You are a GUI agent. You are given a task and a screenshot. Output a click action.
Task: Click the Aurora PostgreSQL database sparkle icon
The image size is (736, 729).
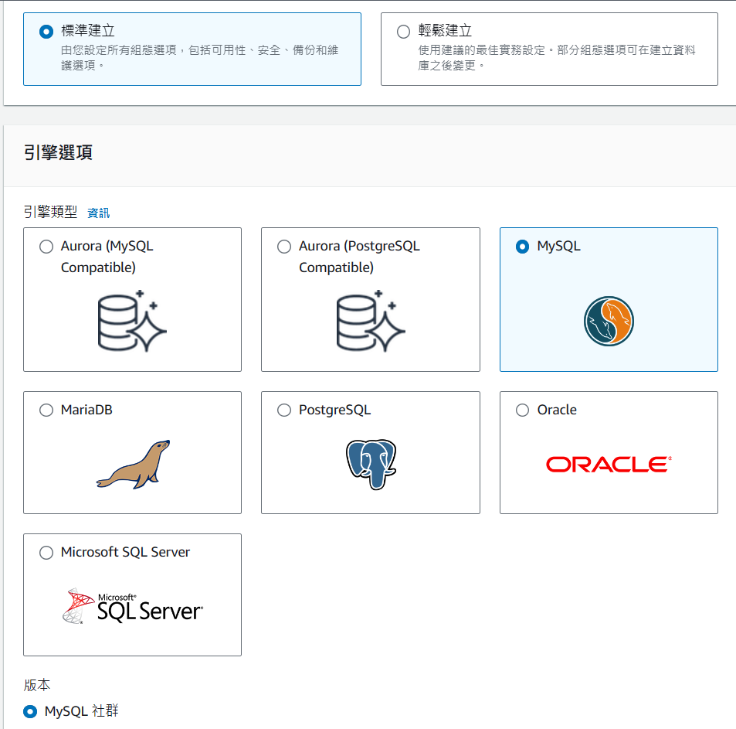tap(371, 322)
